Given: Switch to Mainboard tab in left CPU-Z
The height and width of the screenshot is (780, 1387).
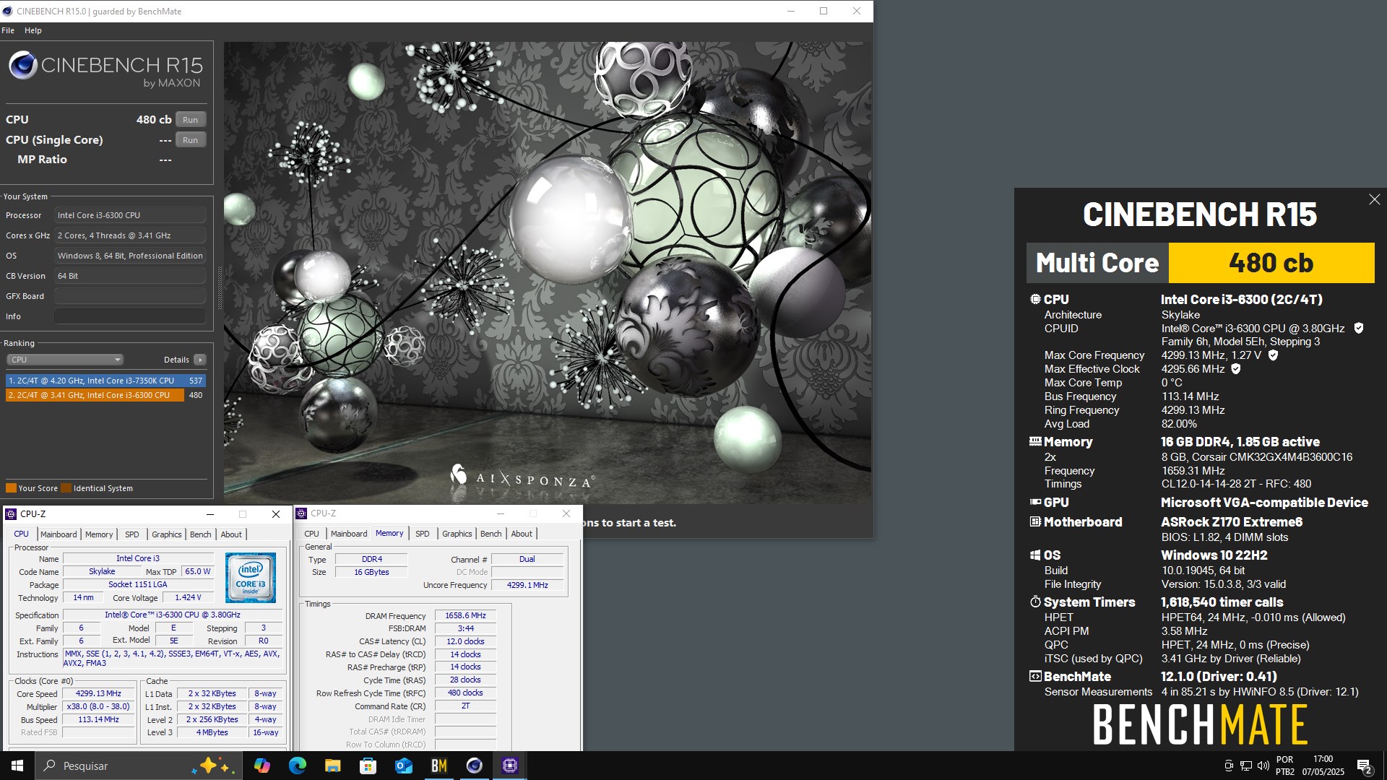Looking at the screenshot, I should [x=59, y=534].
